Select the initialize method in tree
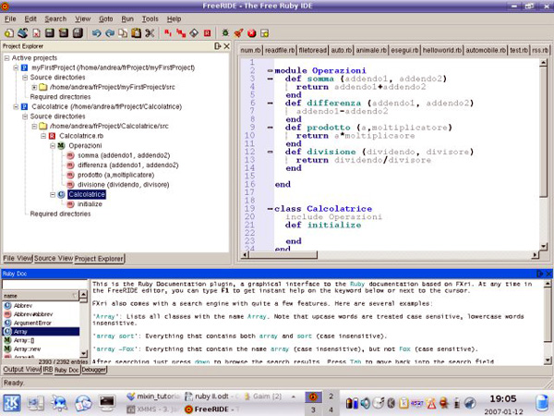554x416 pixels. pos(90,204)
